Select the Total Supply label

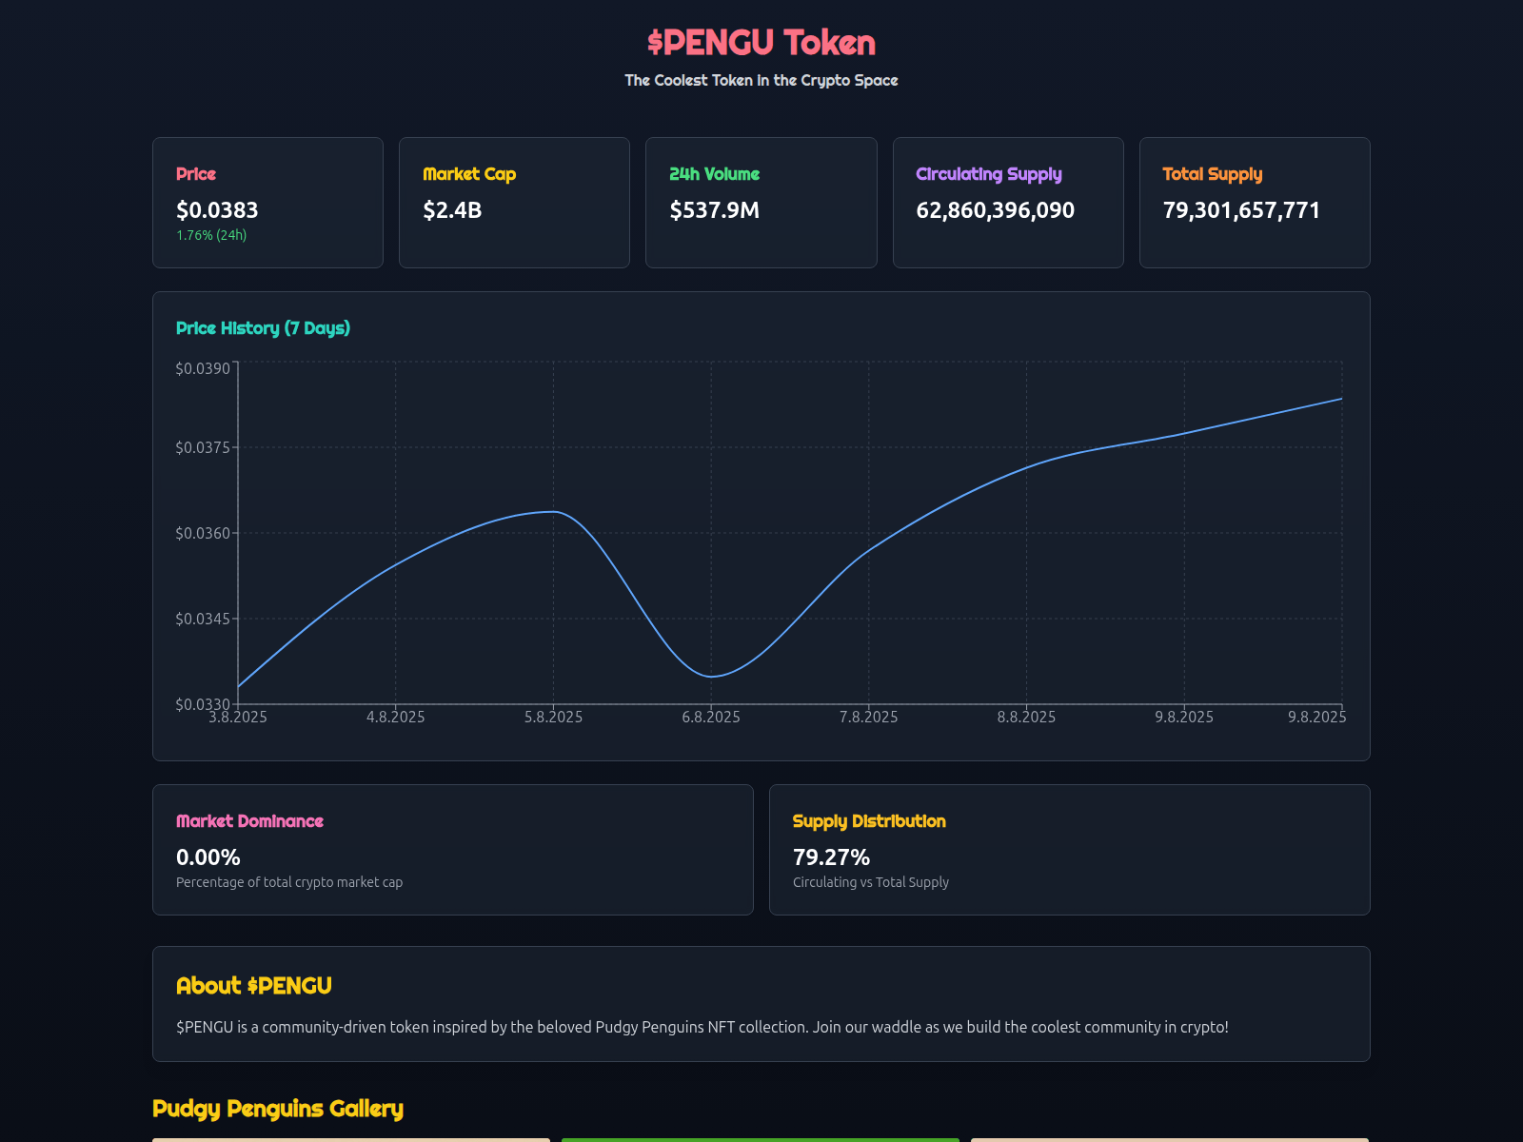(1213, 174)
